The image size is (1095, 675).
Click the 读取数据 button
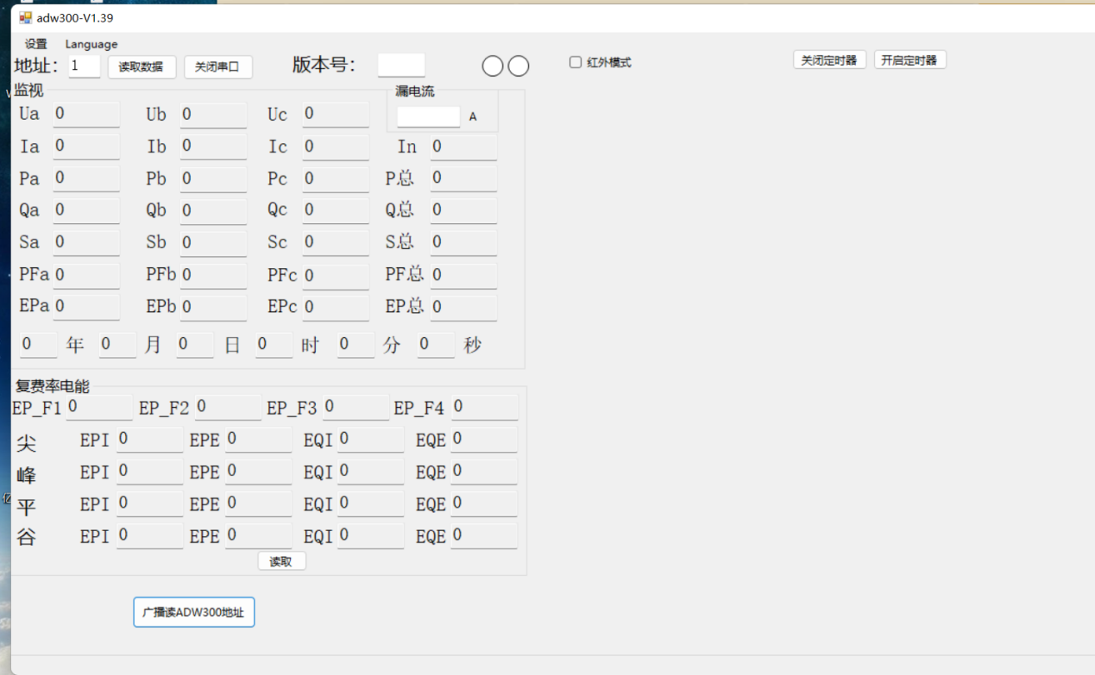pos(142,67)
